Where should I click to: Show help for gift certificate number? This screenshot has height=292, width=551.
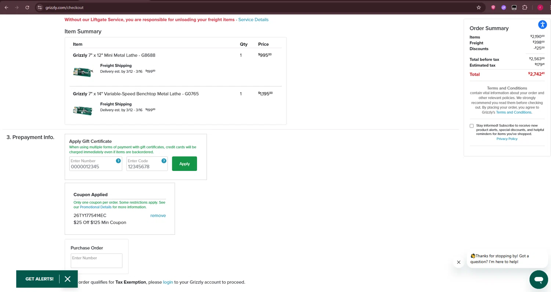pos(118,161)
